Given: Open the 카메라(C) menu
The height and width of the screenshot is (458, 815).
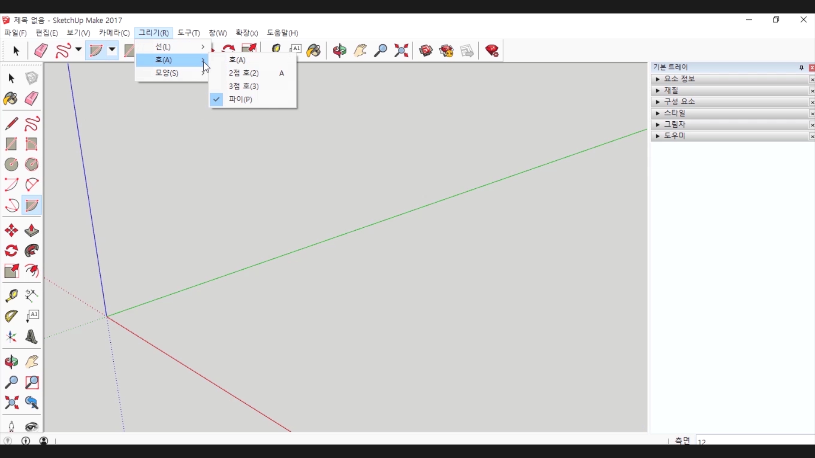Looking at the screenshot, I should [x=114, y=33].
